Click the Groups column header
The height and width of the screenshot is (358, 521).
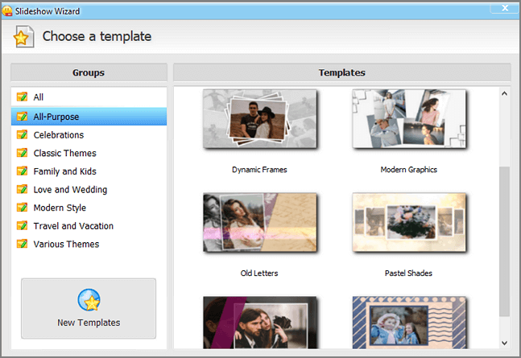click(89, 72)
